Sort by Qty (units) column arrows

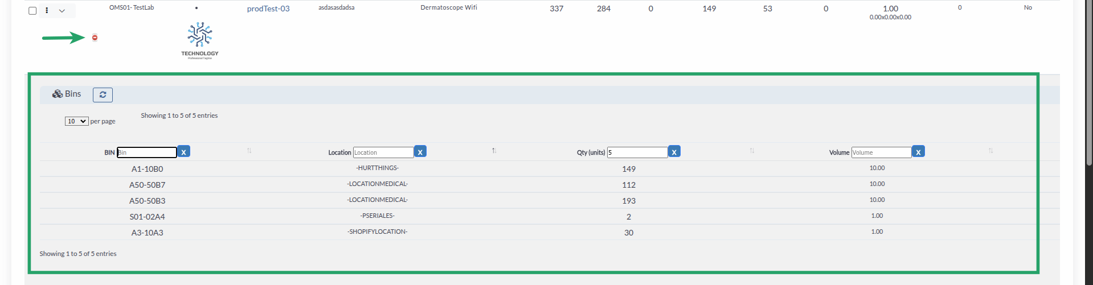(752, 151)
